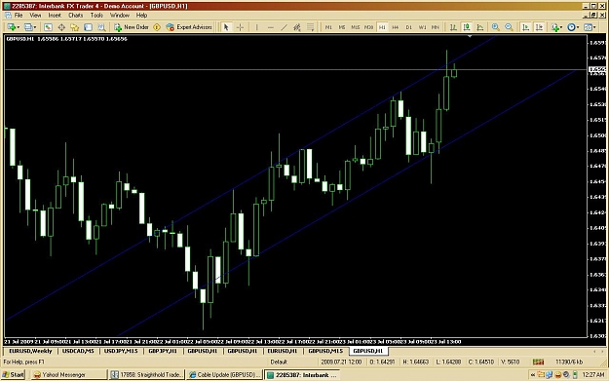Switch chart to M15 timeframe

pyautogui.click(x=355, y=27)
